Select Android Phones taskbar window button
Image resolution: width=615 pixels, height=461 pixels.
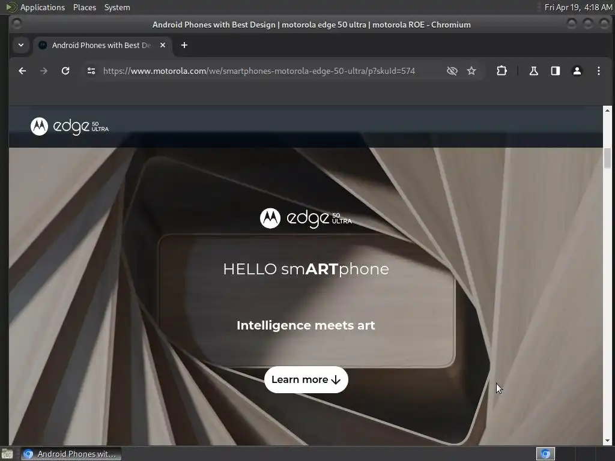tap(71, 454)
